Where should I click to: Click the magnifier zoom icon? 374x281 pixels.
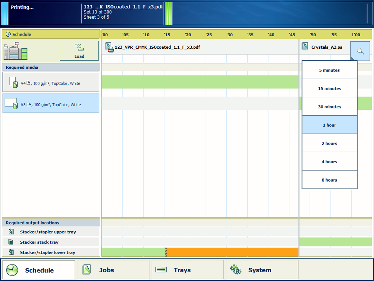pos(360,51)
